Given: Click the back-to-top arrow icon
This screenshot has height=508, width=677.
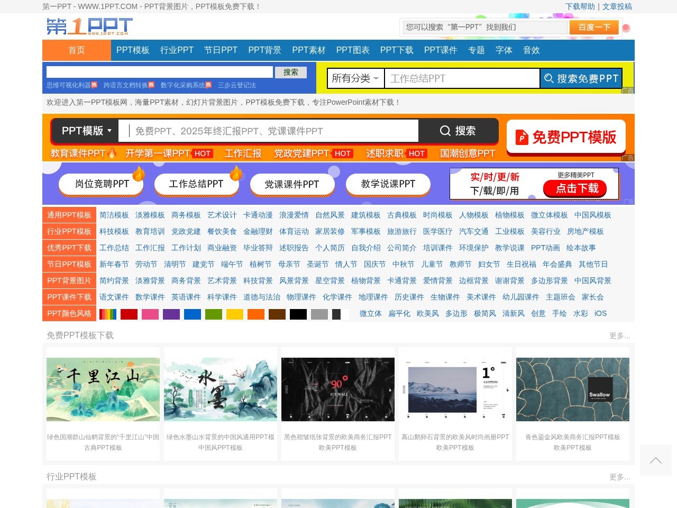Looking at the screenshot, I should [x=655, y=460].
